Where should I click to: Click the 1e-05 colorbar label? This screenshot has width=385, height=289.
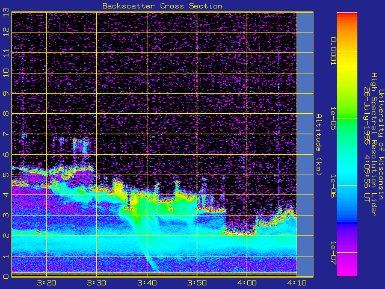coord(333,119)
